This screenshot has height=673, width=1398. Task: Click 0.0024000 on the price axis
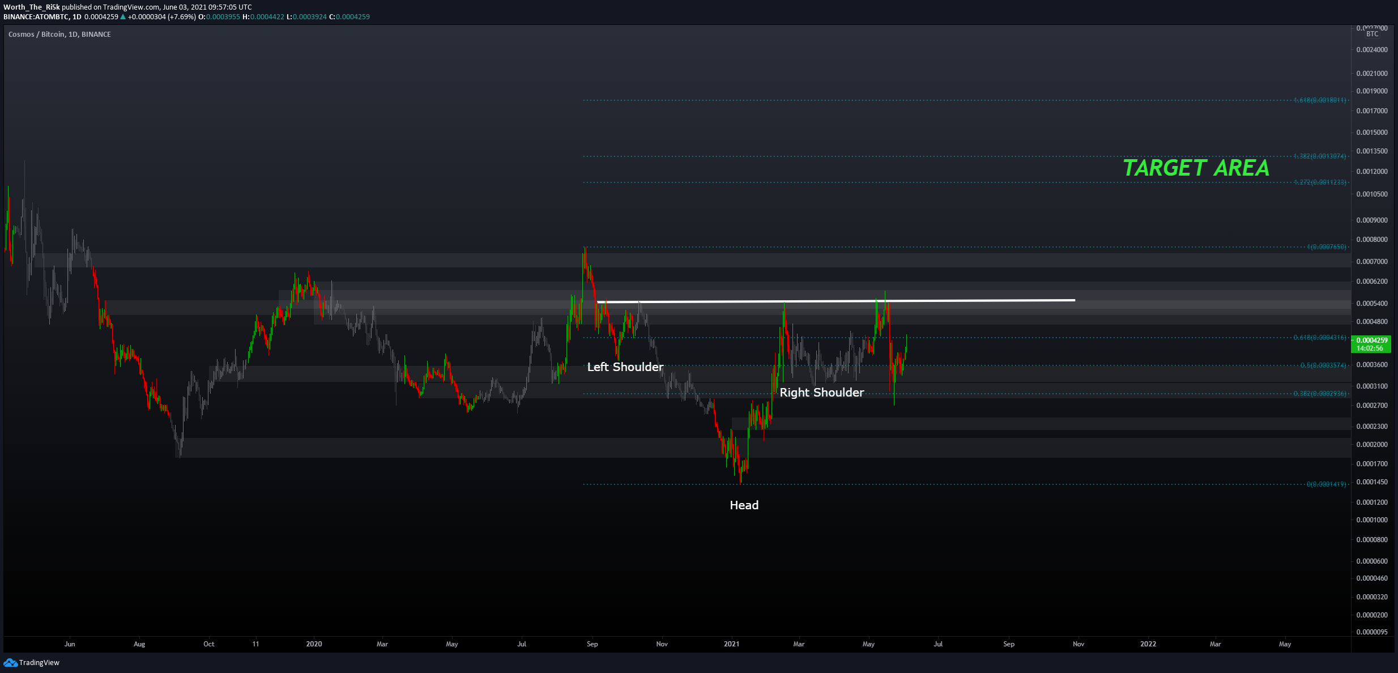pyautogui.click(x=1372, y=50)
